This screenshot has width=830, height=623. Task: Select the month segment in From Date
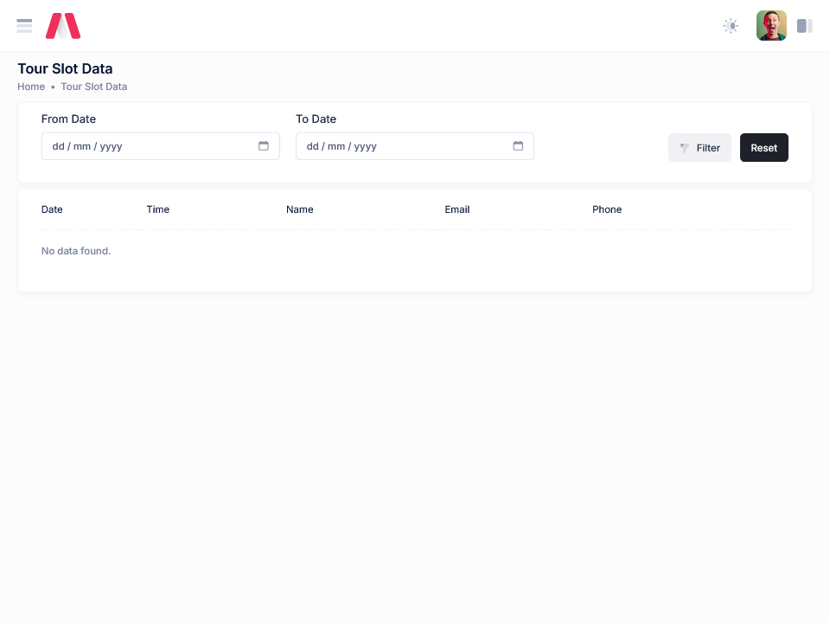pos(82,146)
